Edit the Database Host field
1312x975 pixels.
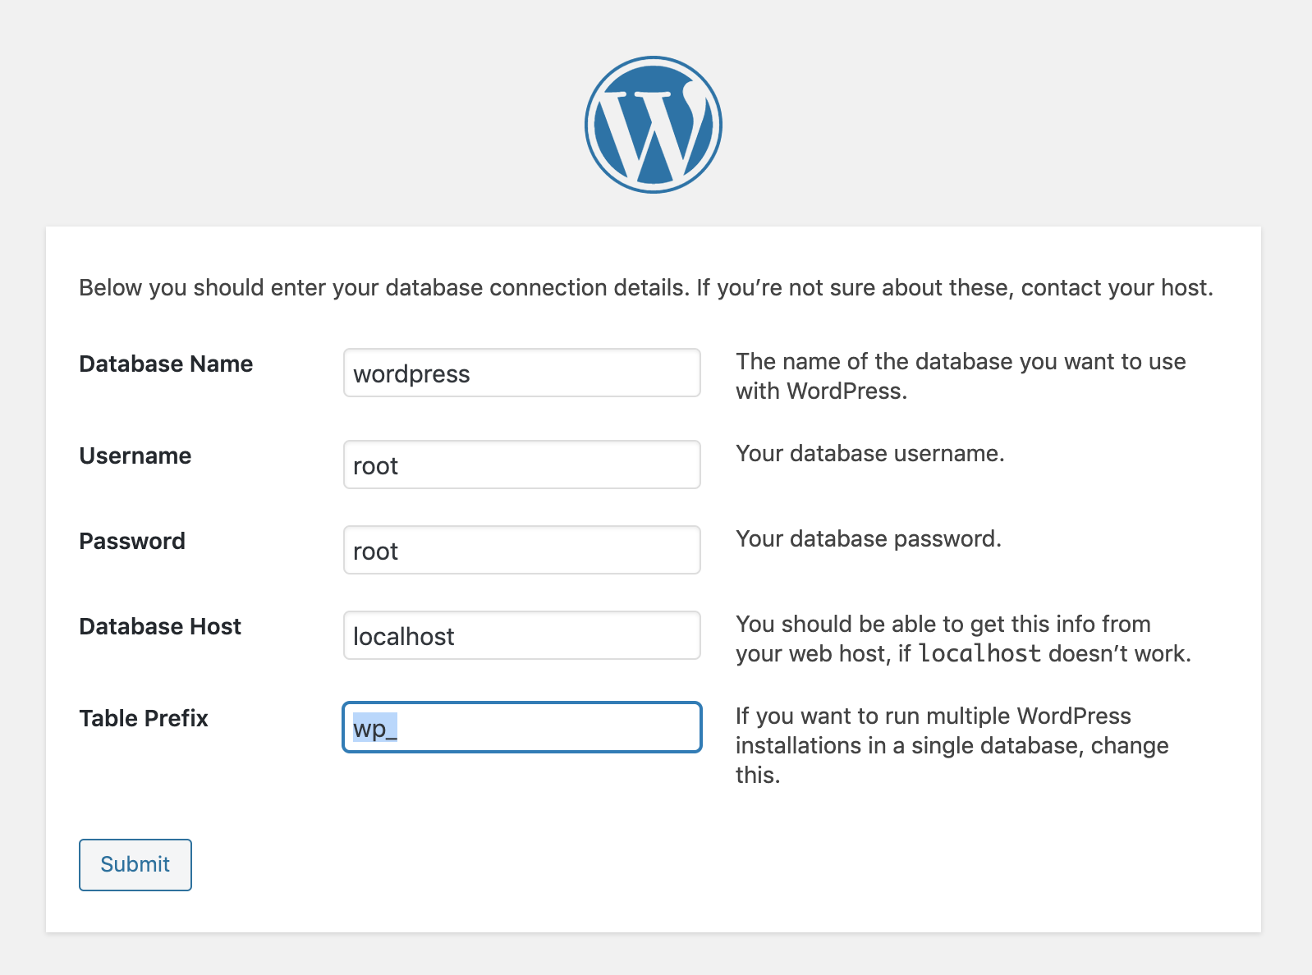pyautogui.click(x=522, y=635)
